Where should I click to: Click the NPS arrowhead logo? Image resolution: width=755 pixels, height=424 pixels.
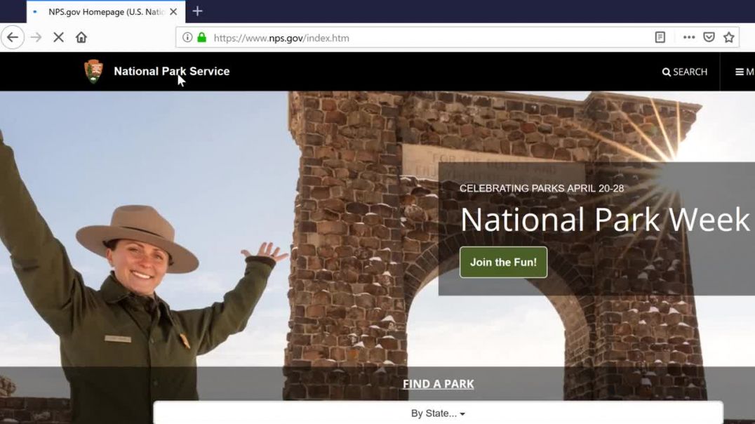point(93,72)
